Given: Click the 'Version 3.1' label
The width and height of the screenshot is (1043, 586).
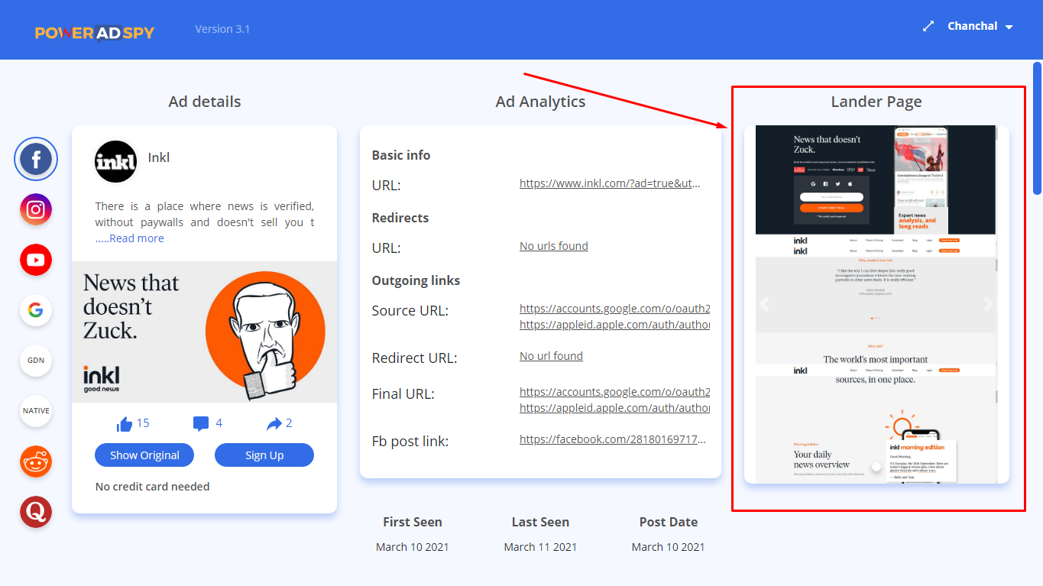Looking at the screenshot, I should [222, 29].
